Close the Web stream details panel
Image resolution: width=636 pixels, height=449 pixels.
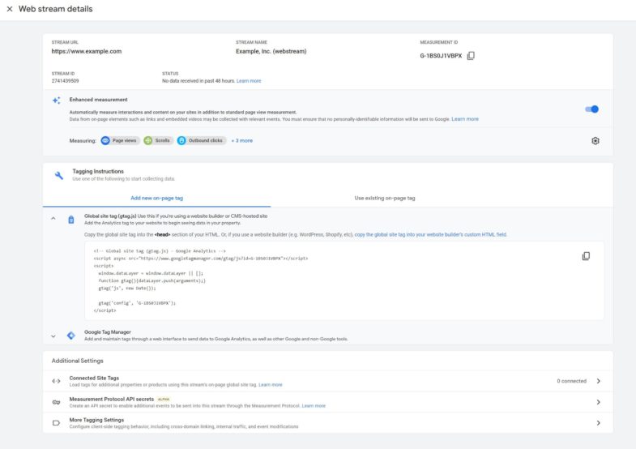10,9
